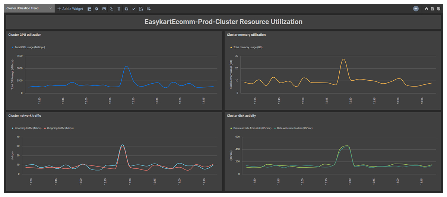
Task: Open the dashboard layout icon
Action: click(89, 9)
